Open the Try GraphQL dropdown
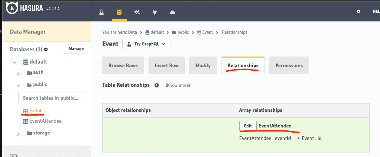Viewport: 380px width, 157px height. click(146, 44)
